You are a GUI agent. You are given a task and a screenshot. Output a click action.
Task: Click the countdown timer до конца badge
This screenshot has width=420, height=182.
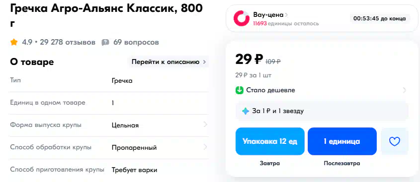click(380, 18)
